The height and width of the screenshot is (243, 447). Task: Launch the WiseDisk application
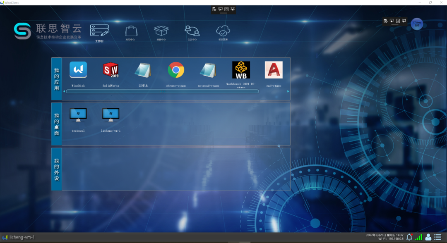(x=78, y=70)
